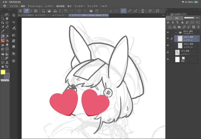Select the Frame border panel tool
201x139 pixels.
tap(3, 62)
